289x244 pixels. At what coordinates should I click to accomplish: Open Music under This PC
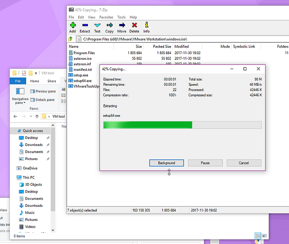(x=30, y=212)
